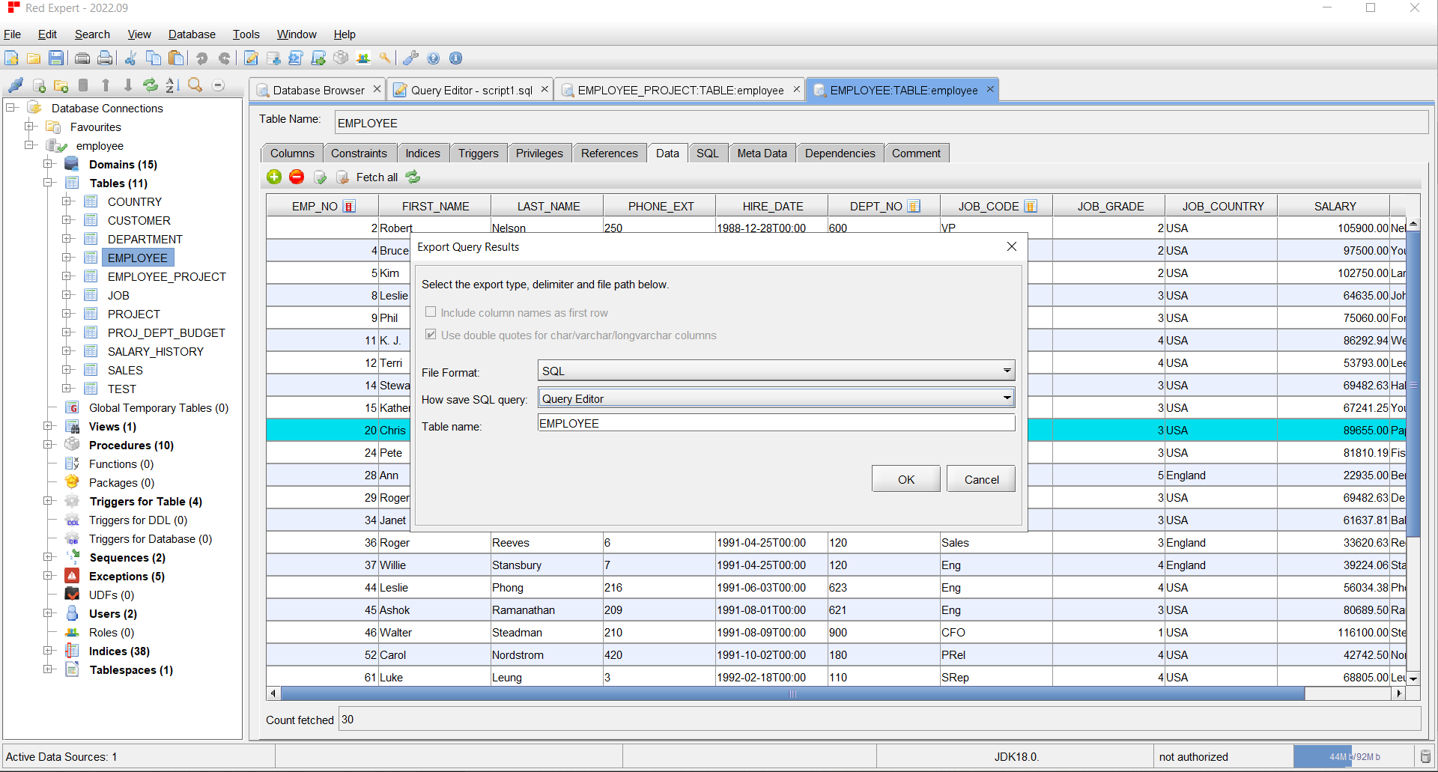This screenshot has height=772, width=1438.
Task: Click the Table name input field
Action: coord(776,424)
